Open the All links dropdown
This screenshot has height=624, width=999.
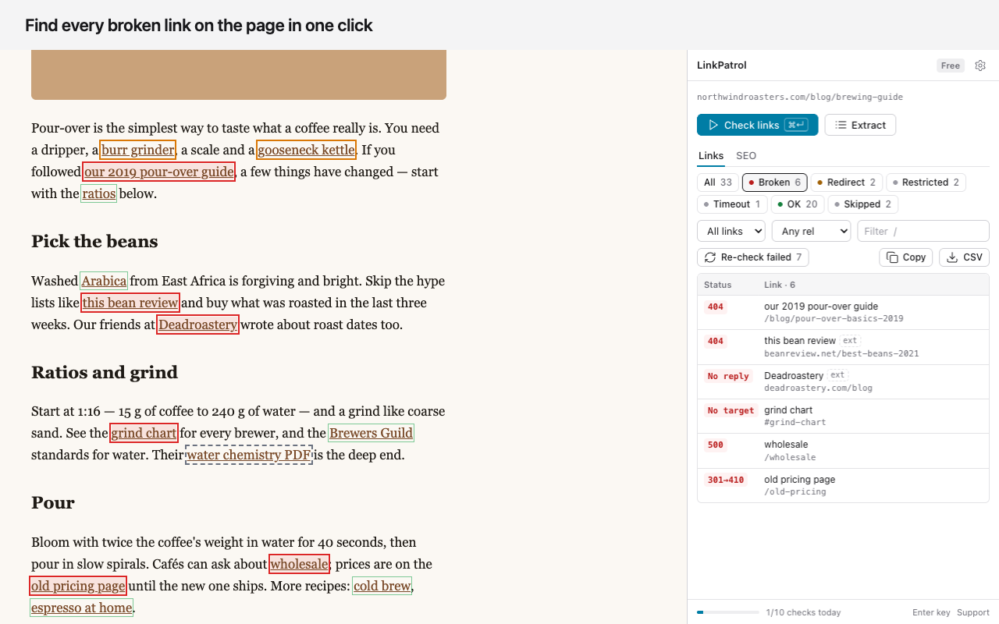click(731, 231)
